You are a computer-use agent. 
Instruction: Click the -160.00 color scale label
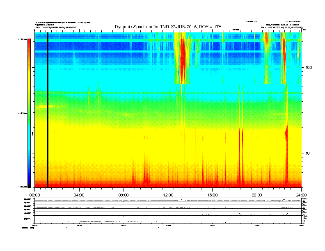pyautogui.click(x=23, y=187)
